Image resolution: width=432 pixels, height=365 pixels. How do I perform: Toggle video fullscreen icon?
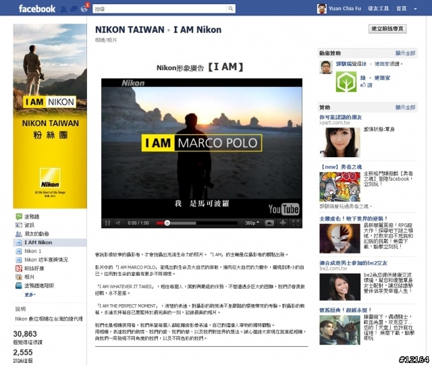[x=295, y=223]
